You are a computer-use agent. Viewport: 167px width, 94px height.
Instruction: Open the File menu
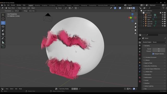pyautogui.click(x=5, y=5)
